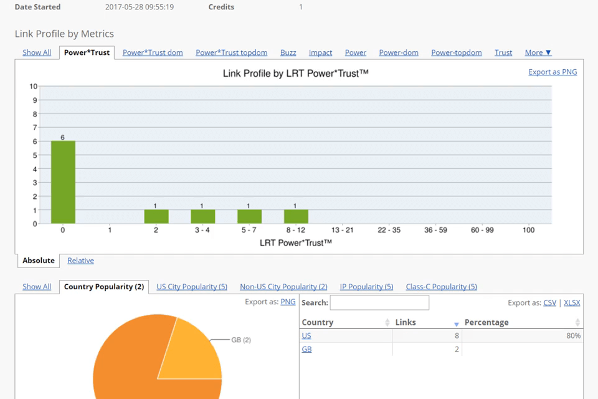Click the 13 - 21 axis label
Image resolution: width=598 pixels, height=399 pixels.
point(343,230)
